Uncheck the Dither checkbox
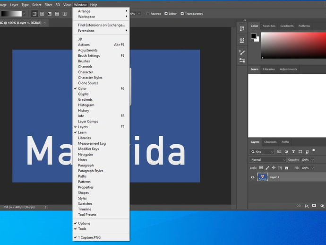 coord(166,14)
